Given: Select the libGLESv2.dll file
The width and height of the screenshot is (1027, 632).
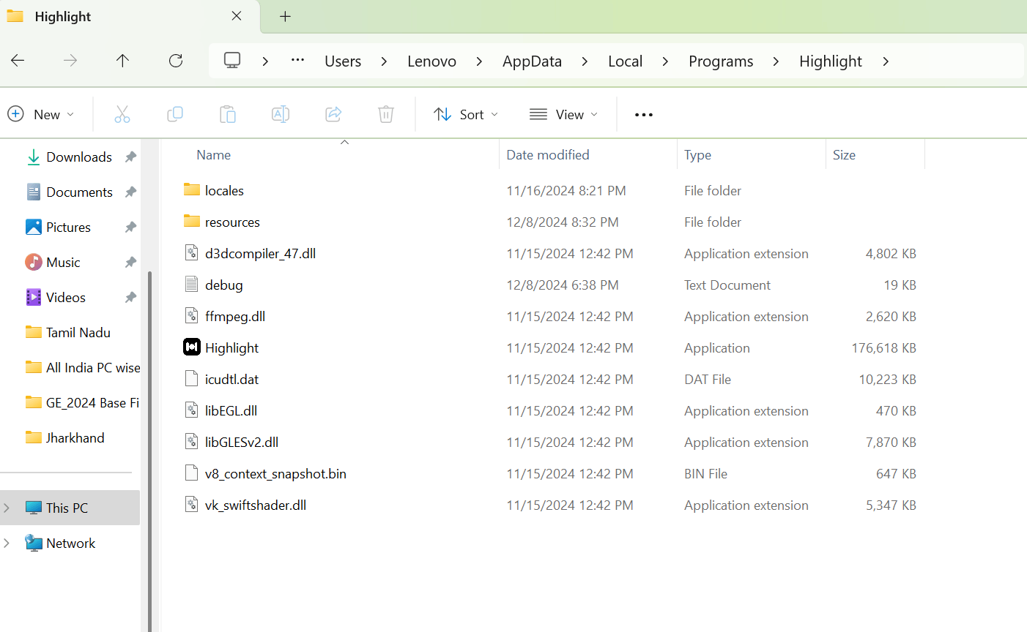Looking at the screenshot, I should (242, 442).
